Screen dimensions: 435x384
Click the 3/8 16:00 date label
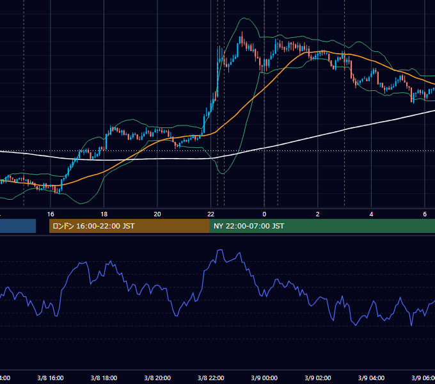(x=51, y=378)
